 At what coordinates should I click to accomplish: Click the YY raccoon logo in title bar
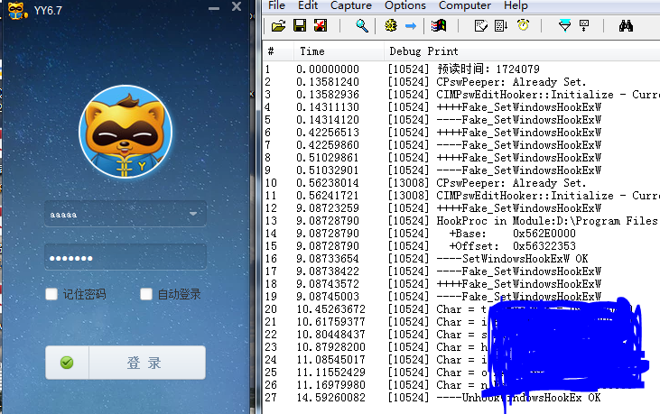pos(17,10)
